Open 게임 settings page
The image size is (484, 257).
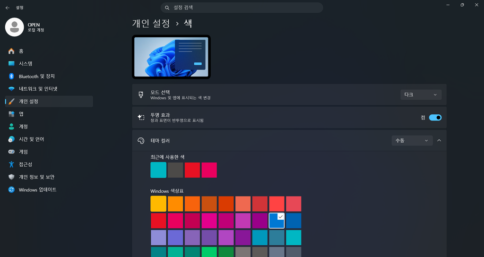pos(49,152)
